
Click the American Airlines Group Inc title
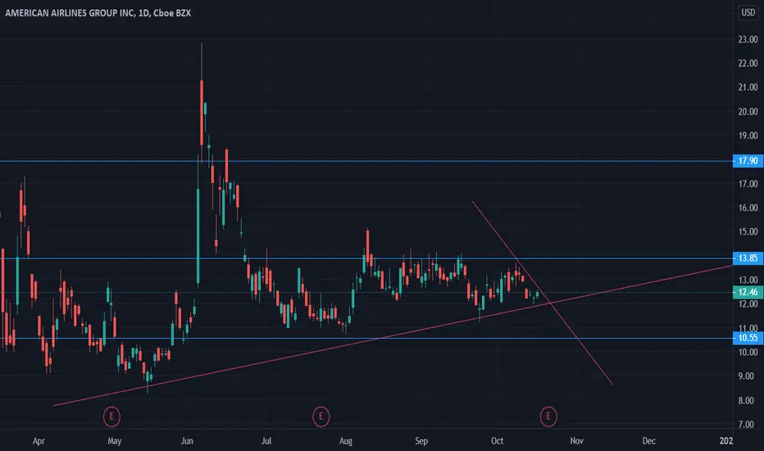tap(98, 13)
